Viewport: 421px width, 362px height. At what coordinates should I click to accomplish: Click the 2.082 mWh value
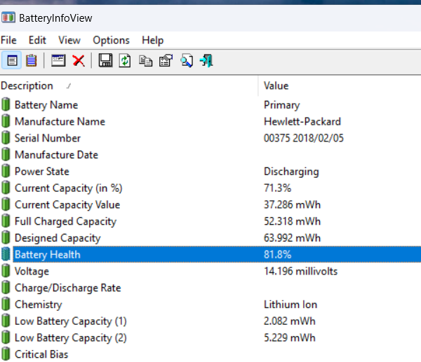(x=289, y=321)
